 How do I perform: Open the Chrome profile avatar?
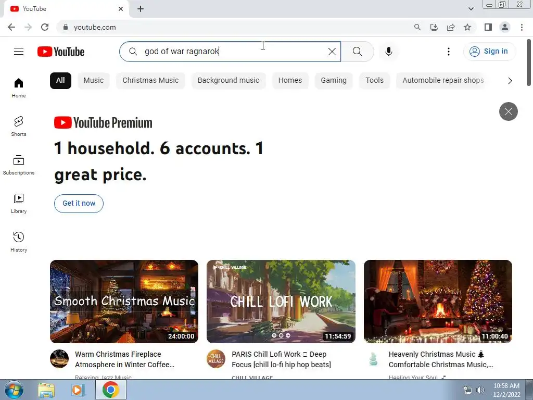pyautogui.click(x=505, y=27)
